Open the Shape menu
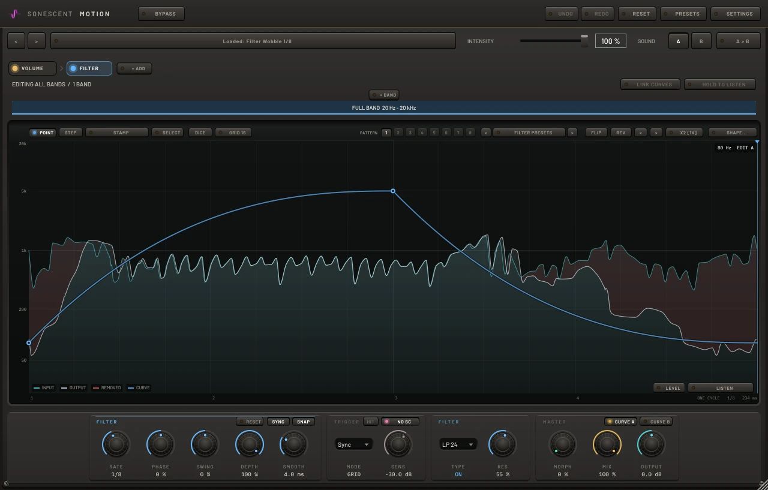 [x=732, y=133]
